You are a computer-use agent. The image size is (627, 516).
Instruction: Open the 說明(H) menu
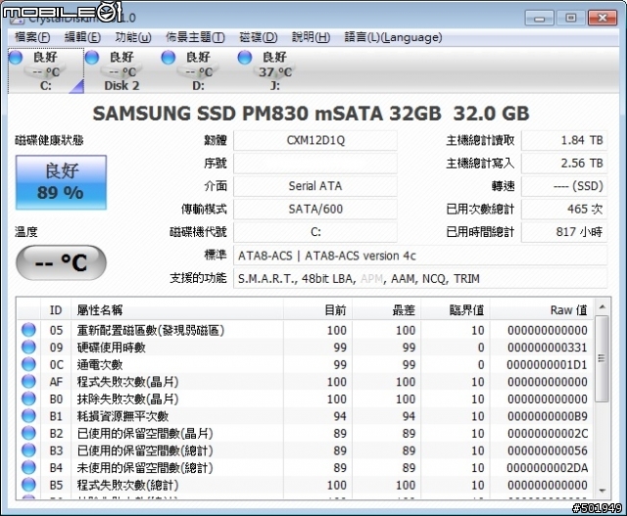click(x=311, y=37)
